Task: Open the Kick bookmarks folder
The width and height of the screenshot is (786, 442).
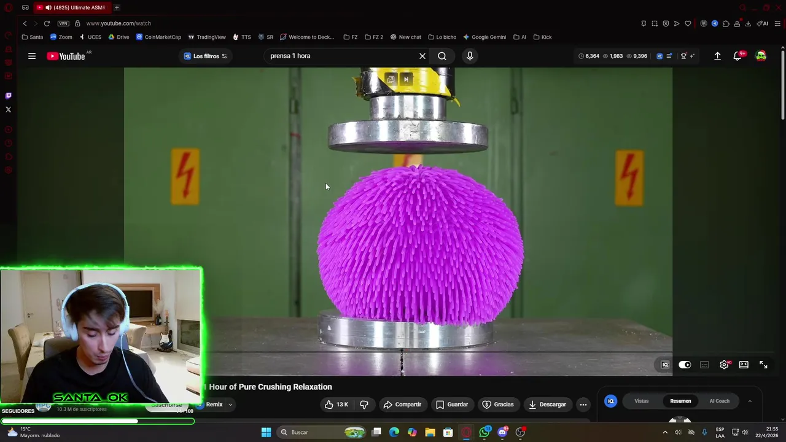Action: point(542,37)
